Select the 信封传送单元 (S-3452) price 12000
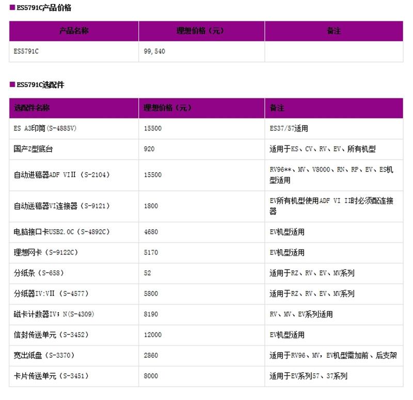Screen dimensions: 413x400 [152, 335]
